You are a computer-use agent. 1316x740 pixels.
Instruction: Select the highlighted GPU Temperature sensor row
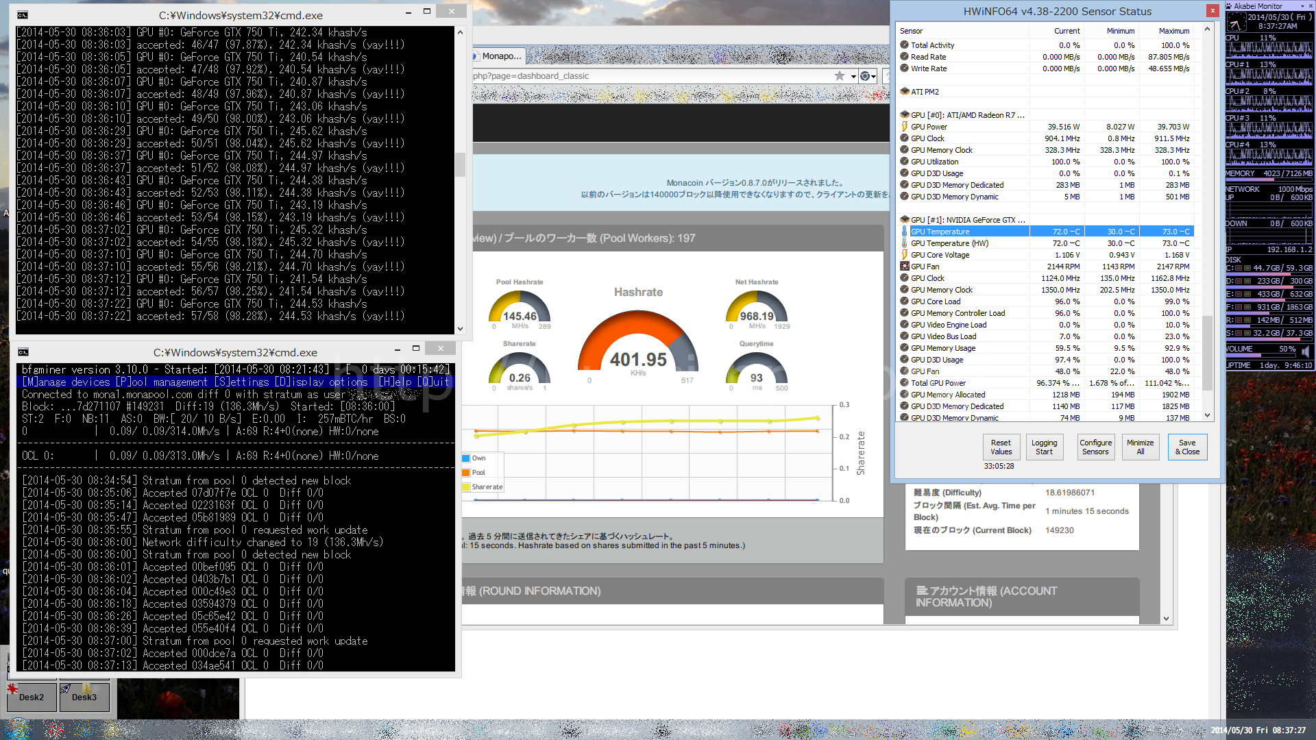tap(1047, 232)
